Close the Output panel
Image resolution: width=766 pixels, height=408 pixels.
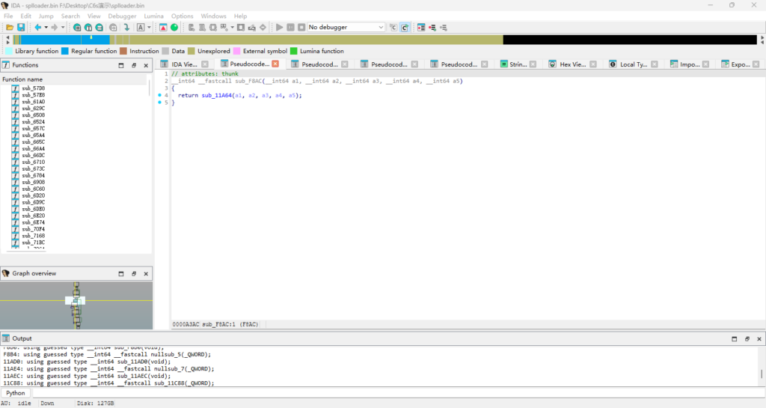click(759, 338)
